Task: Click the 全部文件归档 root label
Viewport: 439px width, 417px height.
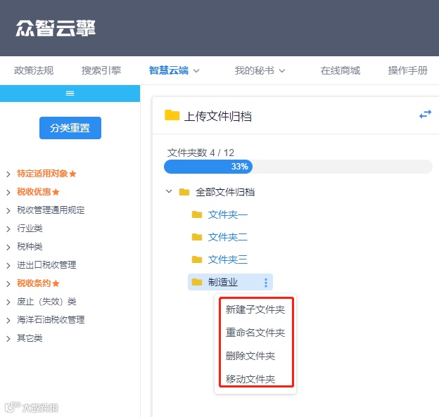Action: click(225, 192)
